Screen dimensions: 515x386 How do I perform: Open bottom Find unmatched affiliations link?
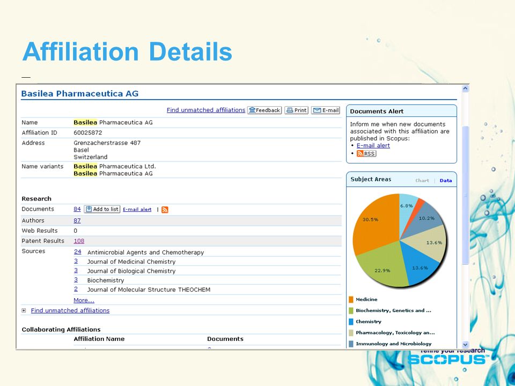click(70, 310)
